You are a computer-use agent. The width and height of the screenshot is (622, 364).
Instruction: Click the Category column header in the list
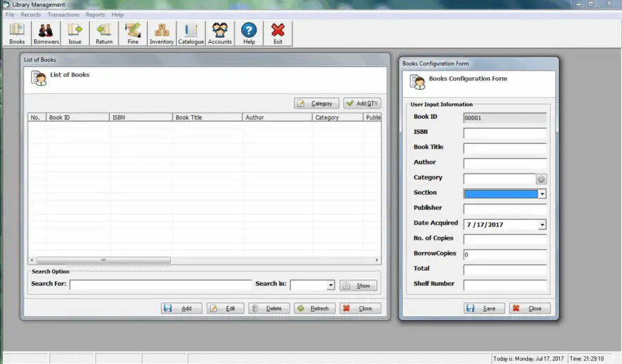pyautogui.click(x=337, y=117)
